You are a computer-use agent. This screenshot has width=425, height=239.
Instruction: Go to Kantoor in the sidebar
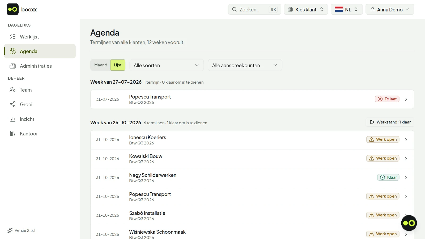[x=40, y=134]
